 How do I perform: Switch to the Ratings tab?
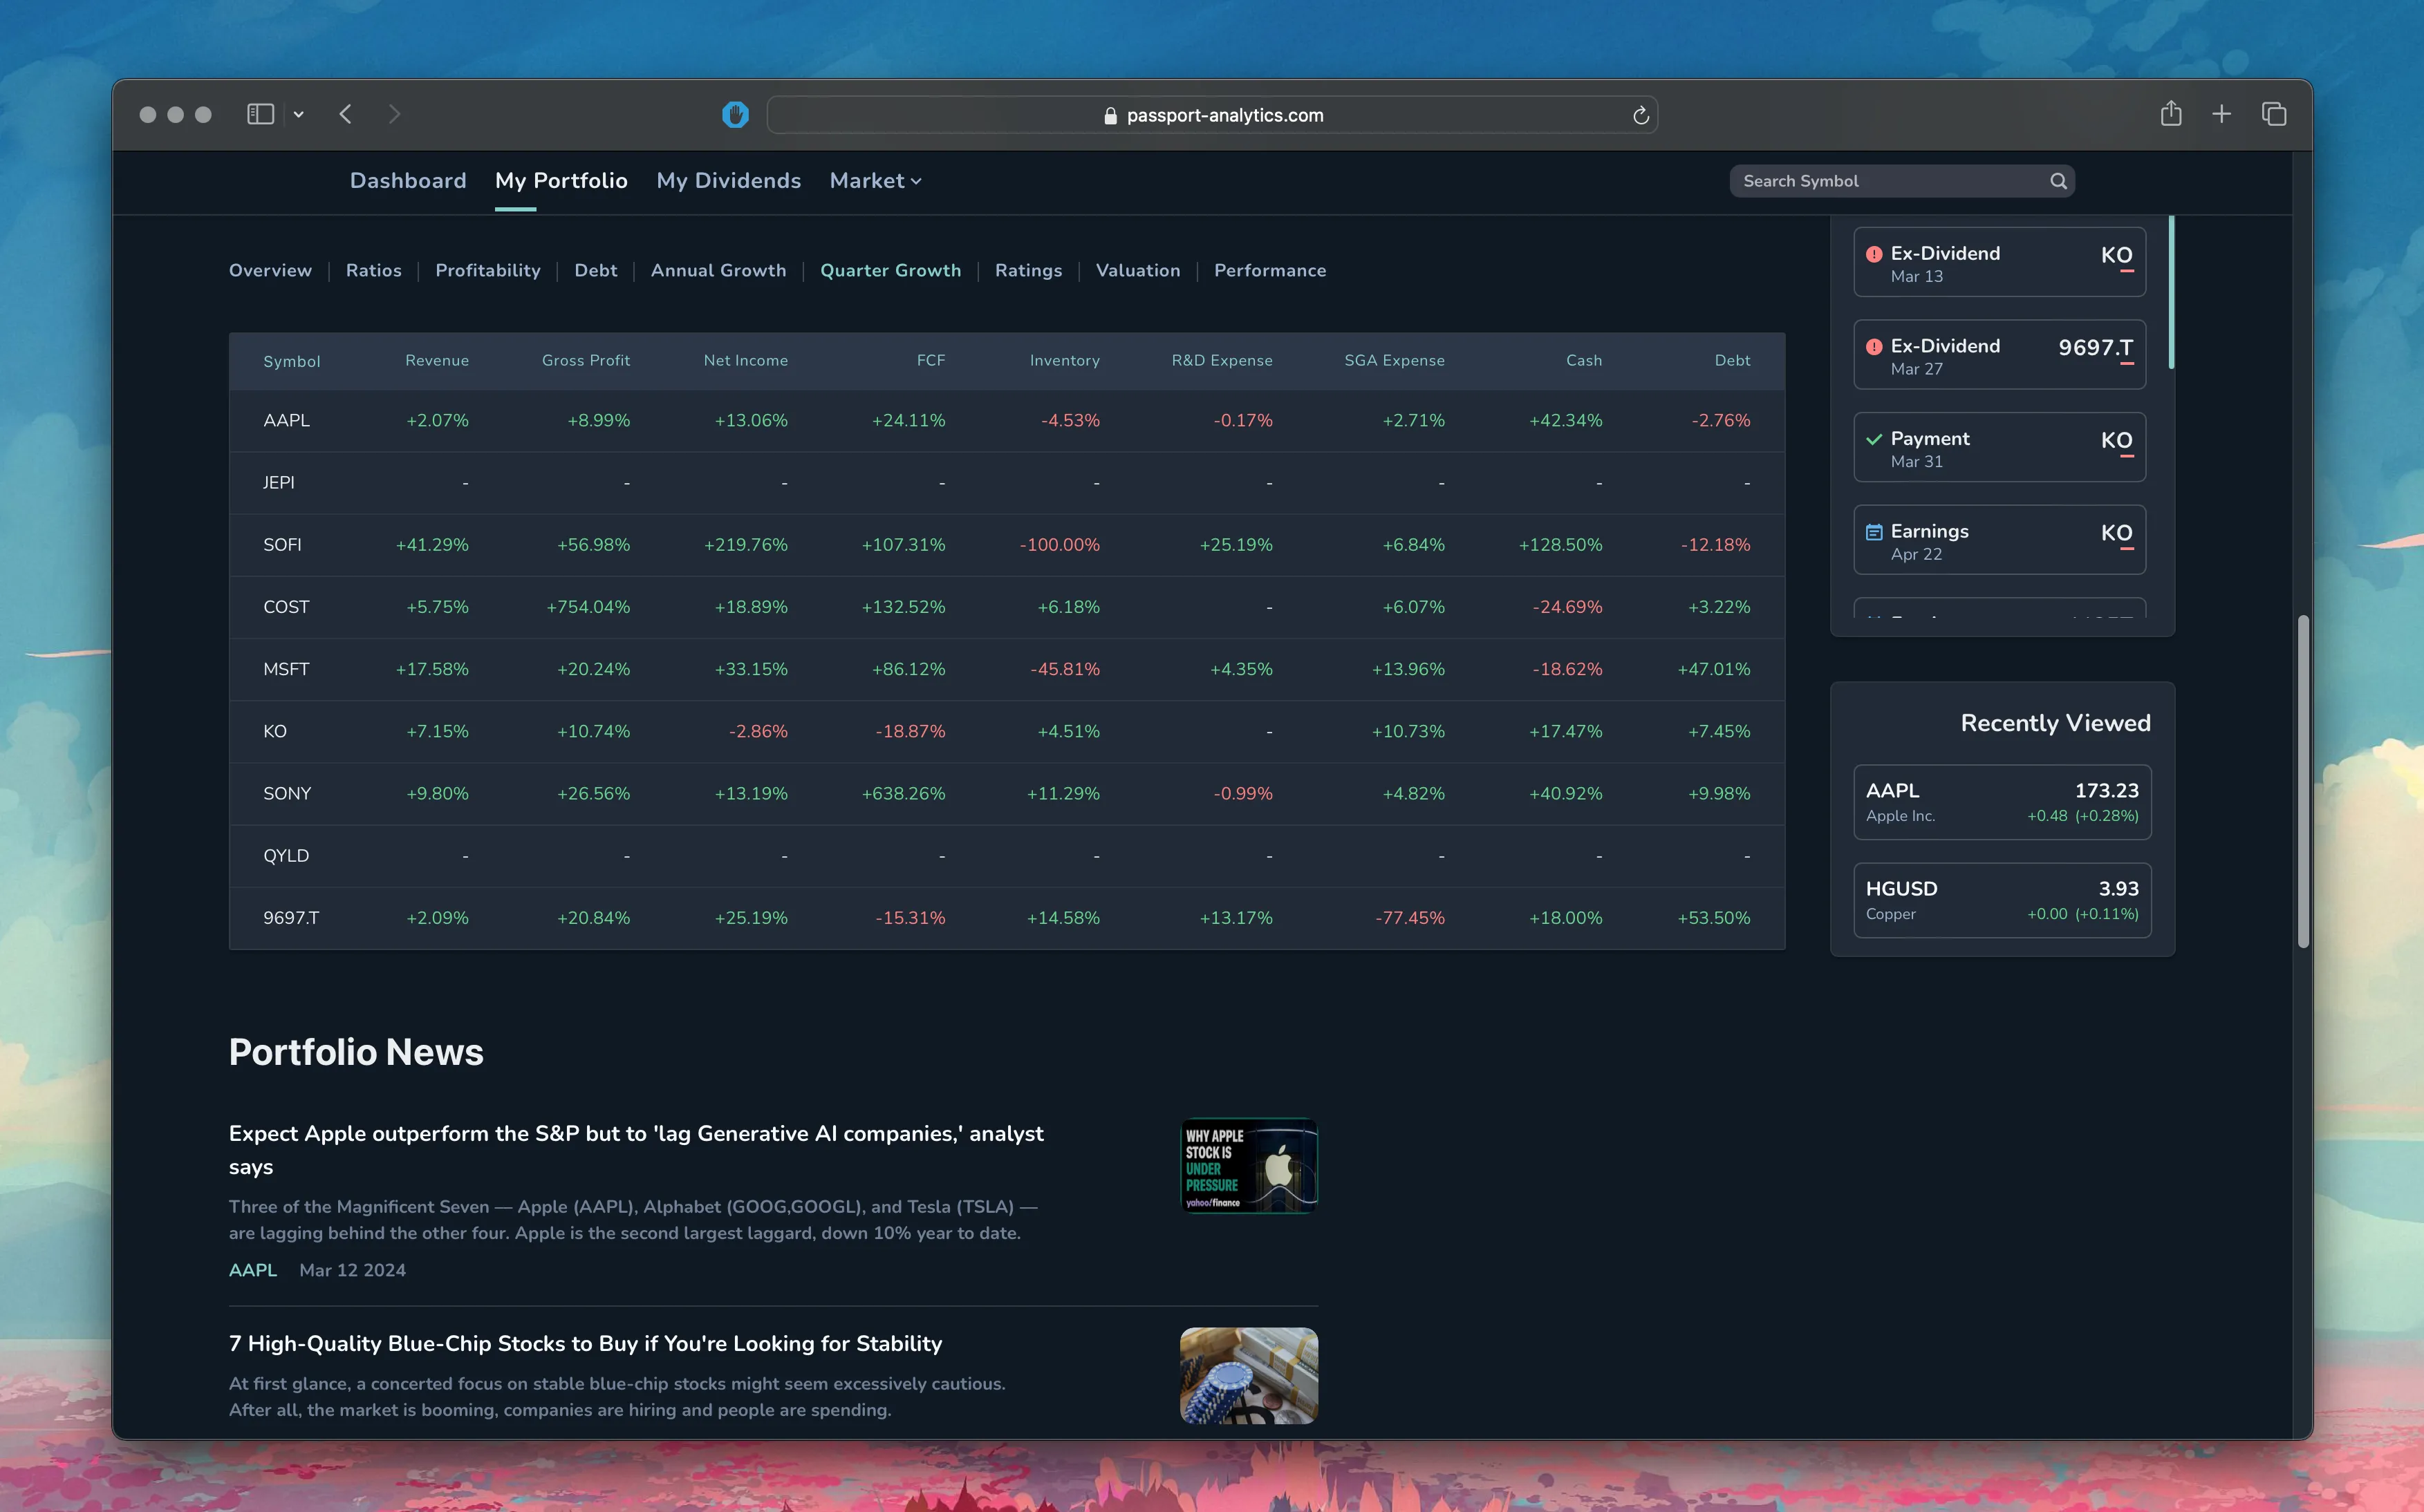1028,270
